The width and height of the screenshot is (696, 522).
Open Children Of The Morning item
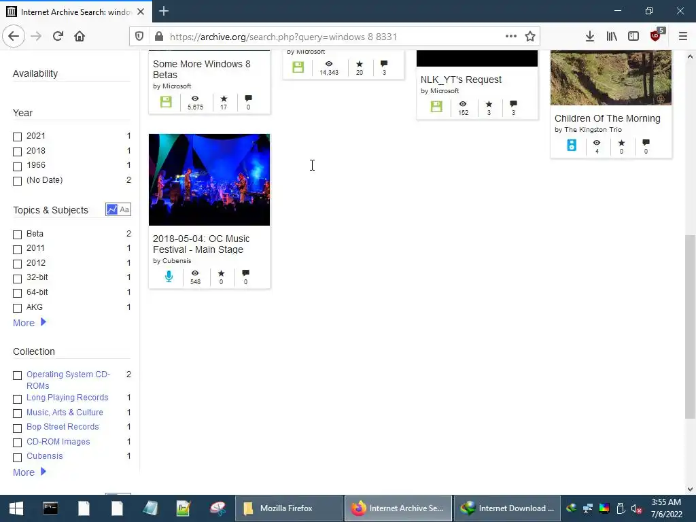607,118
